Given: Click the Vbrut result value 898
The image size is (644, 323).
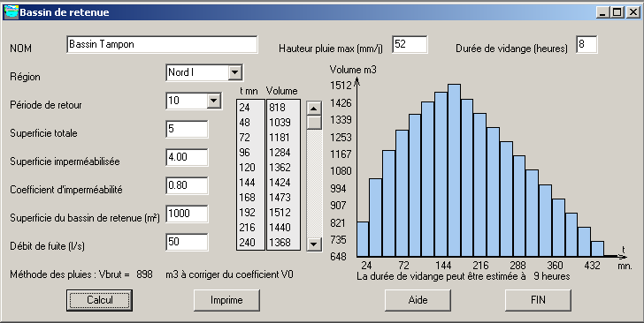Looking at the screenshot, I should pos(144,274).
